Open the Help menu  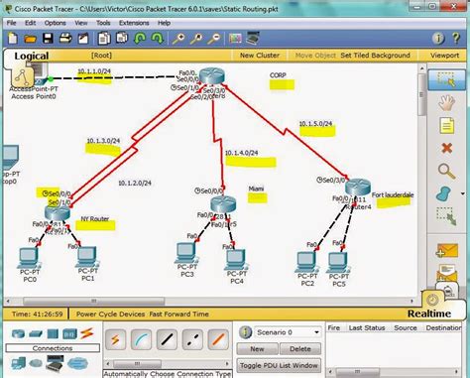[164, 23]
